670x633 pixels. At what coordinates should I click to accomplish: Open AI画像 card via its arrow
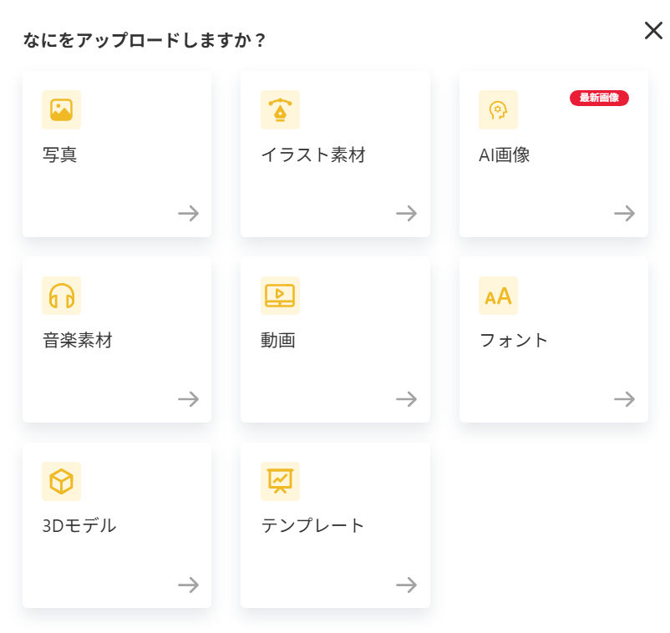point(624,214)
